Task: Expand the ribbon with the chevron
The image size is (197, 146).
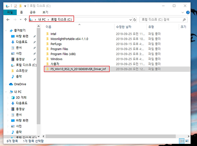Action: (x=182, y=12)
